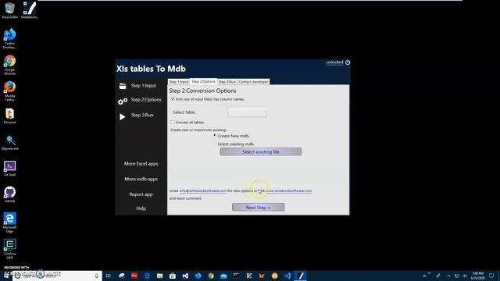The image size is (500, 281).
Task: Launch Git Shell desktop icon
Action: pyautogui.click(x=9, y=169)
